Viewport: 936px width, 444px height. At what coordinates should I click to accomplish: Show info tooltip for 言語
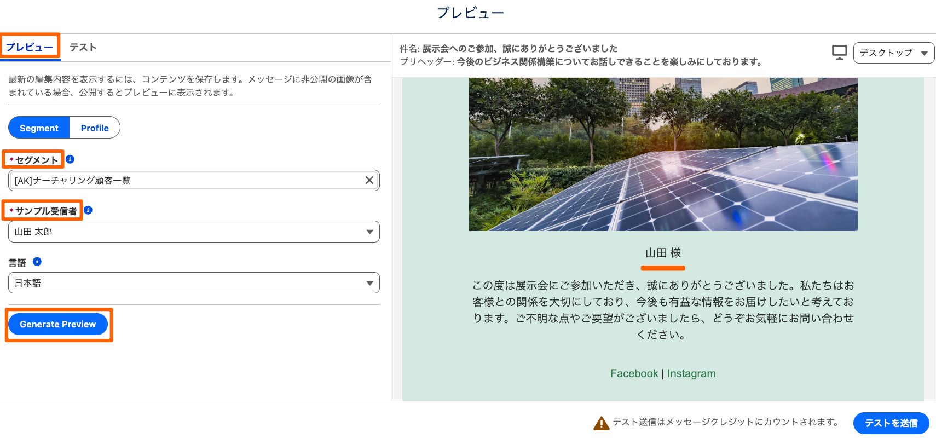click(37, 262)
